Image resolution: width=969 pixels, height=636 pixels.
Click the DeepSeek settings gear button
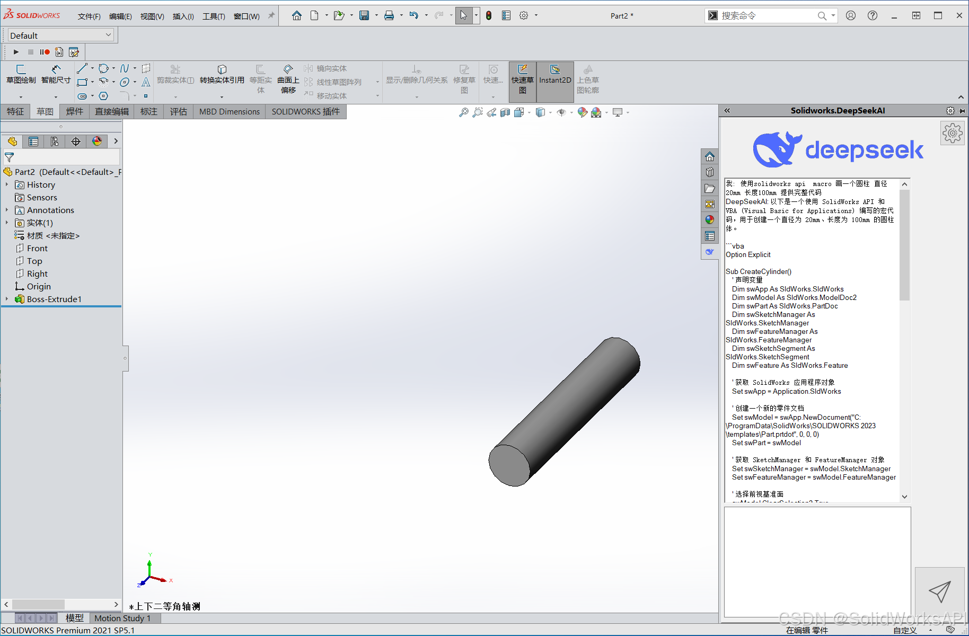pos(953,133)
